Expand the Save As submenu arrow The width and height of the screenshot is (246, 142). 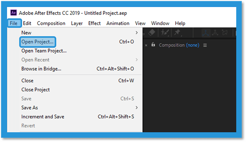137,108
